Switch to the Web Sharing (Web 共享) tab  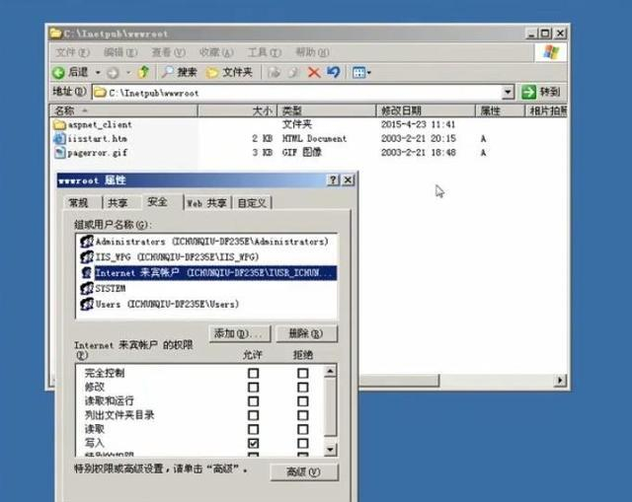207,203
